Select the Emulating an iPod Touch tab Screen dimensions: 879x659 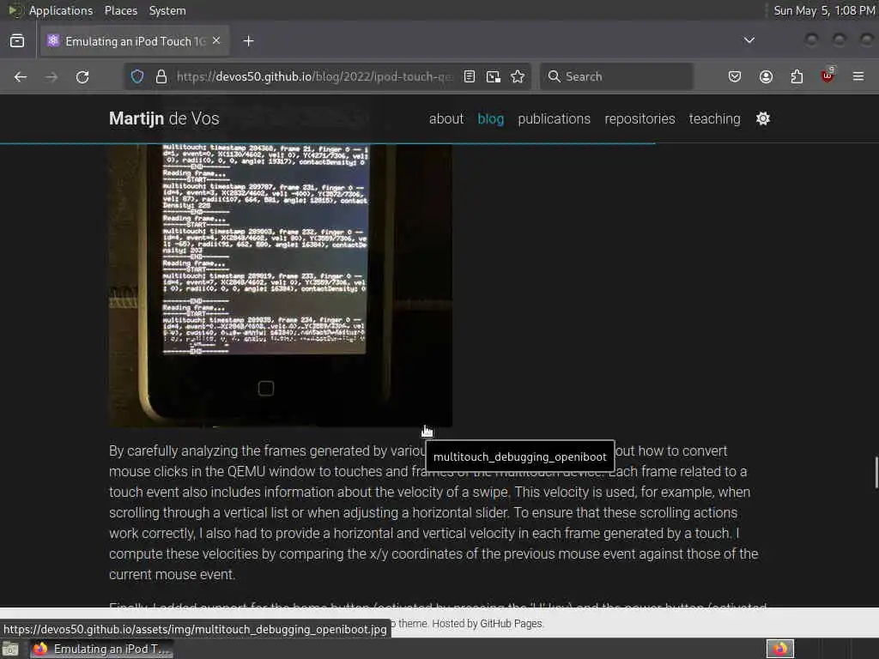point(135,41)
